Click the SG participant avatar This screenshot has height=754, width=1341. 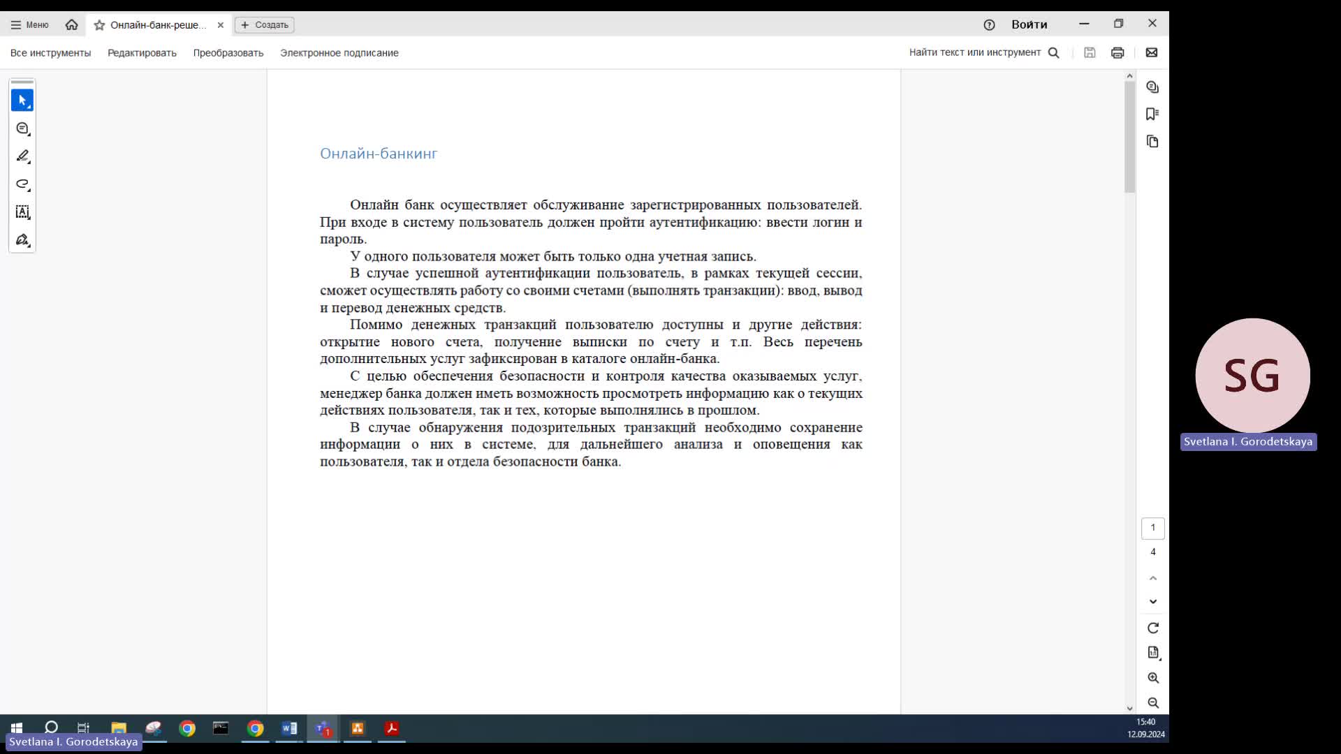tap(1252, 376)
